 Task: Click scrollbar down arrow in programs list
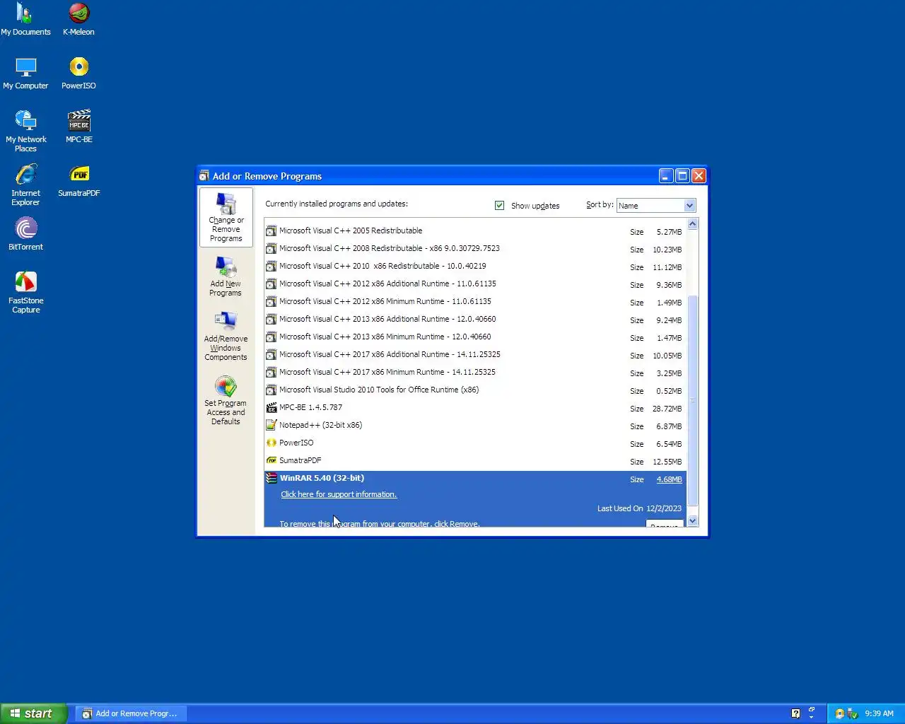(x=692, y=520)
